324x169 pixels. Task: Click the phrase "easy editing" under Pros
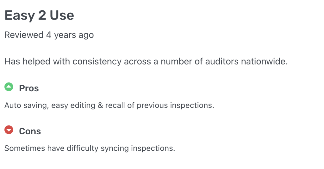(73, 106)
